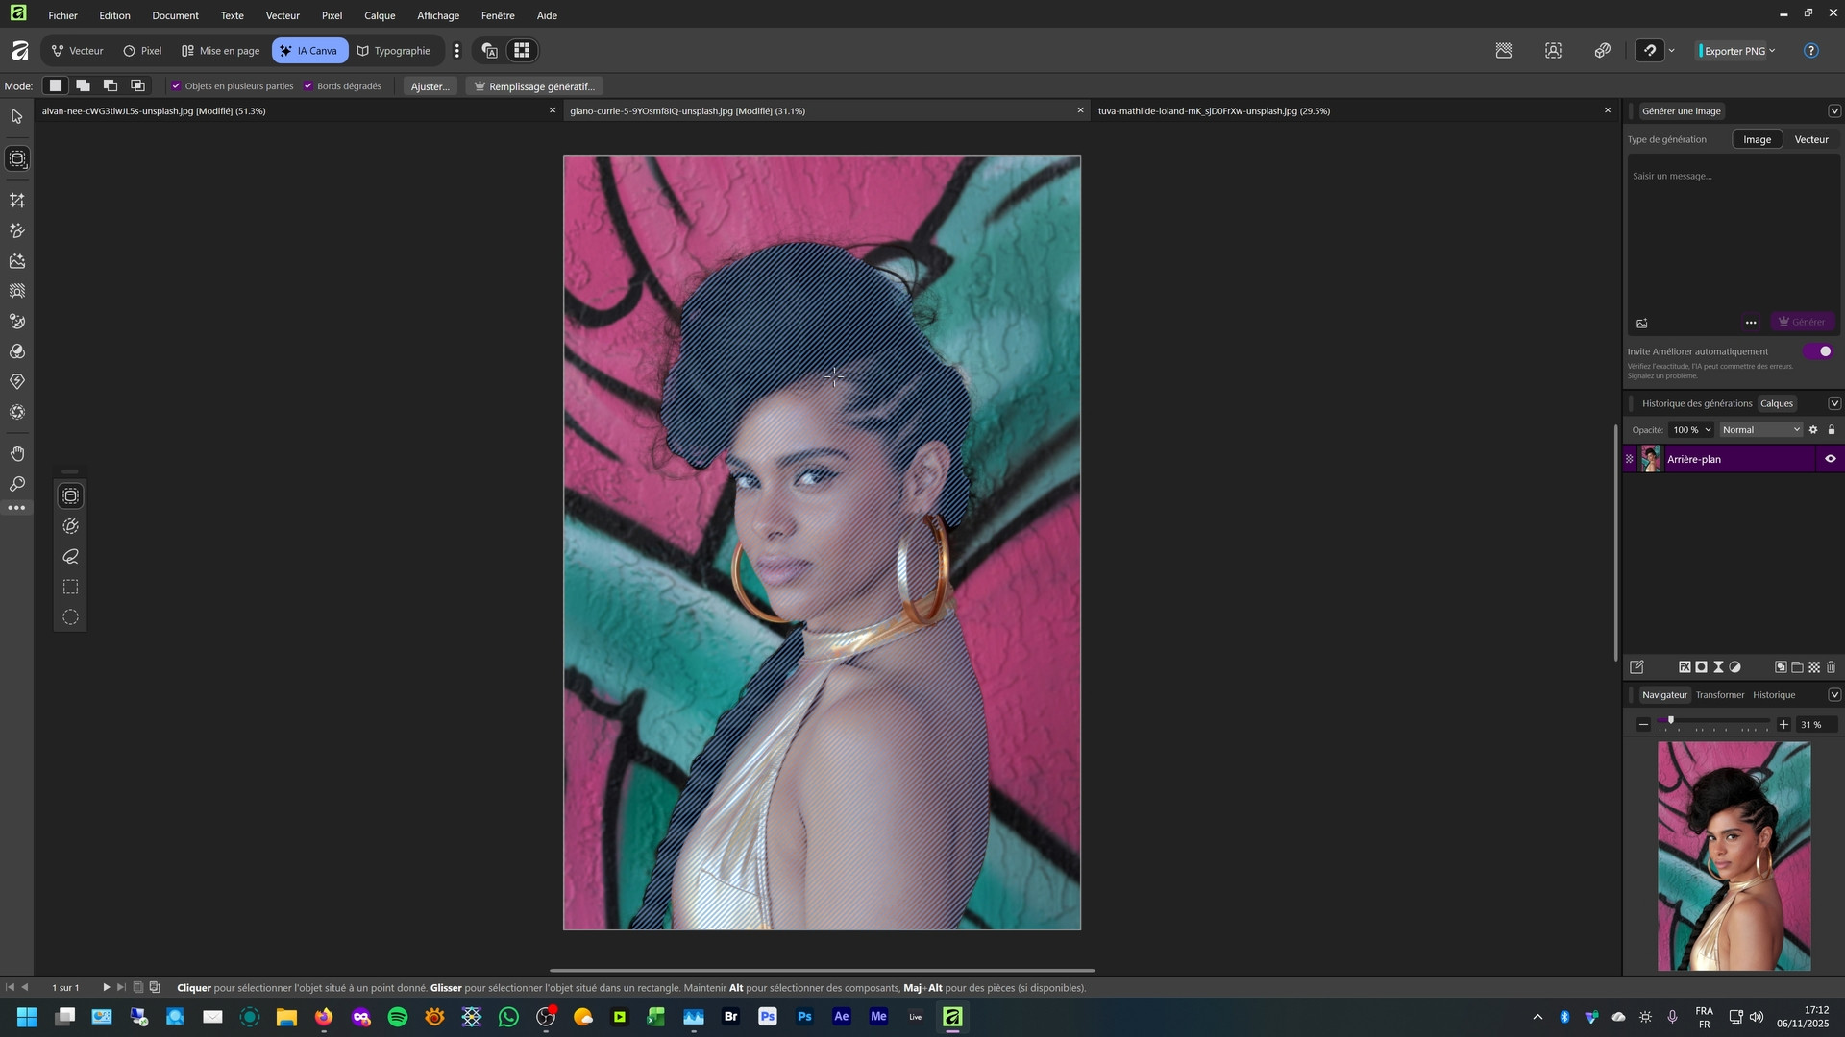Screen dimensions: 1845x1037
Task: Uncheck Bords dégradés checkbox
Action: click(308, 86)
